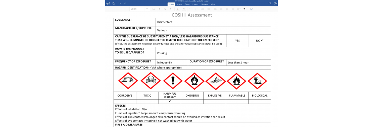Switch to the Home tab
The height and width of the screenshot is (127, 383).
click(171, 4)
